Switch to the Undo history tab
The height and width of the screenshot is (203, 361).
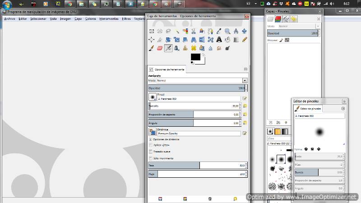coord(294,19)
